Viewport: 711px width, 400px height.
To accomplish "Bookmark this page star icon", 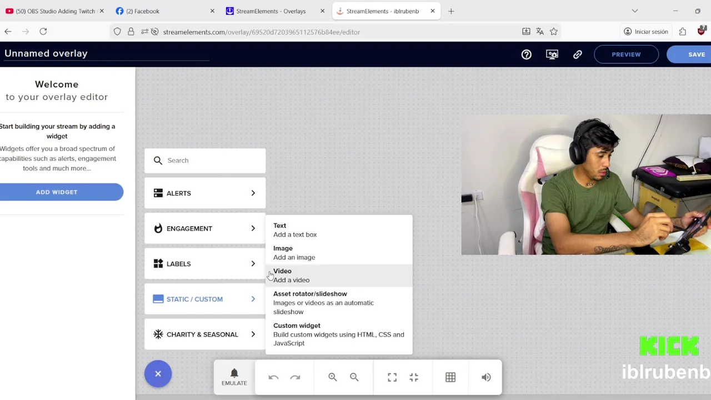I will point(554,32).
